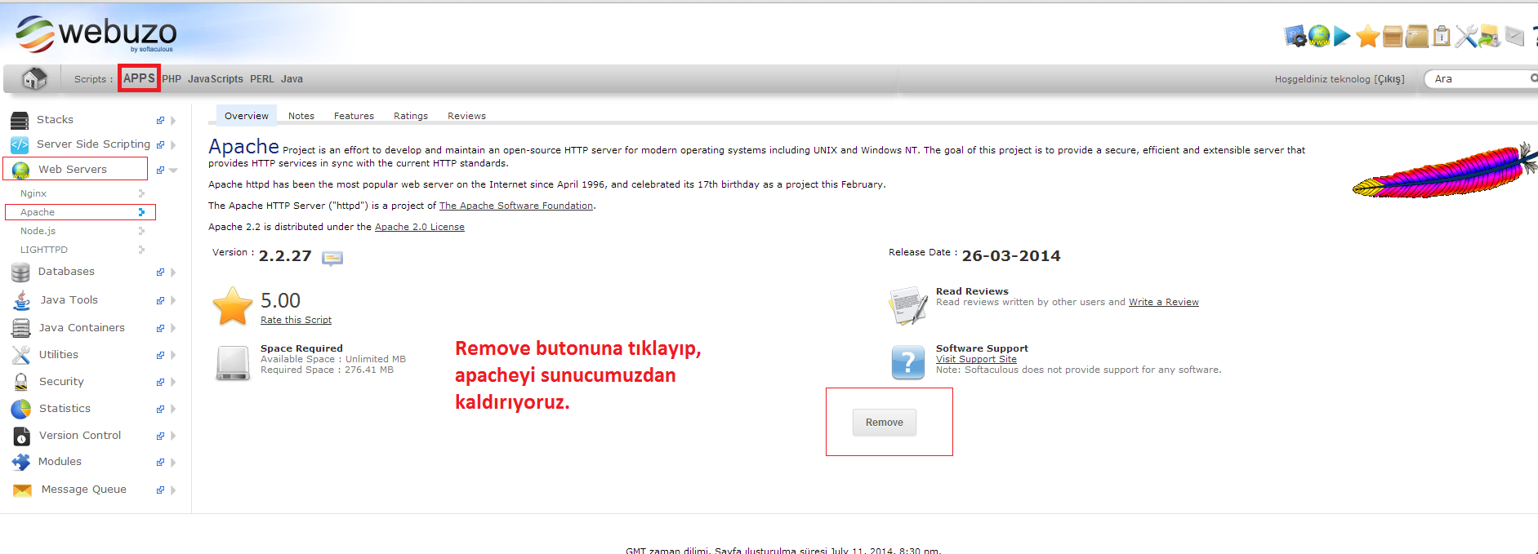Click the Server Side Scripting code icon
The height and width of the screenshot is (554, 1538).
pos(20,144)
